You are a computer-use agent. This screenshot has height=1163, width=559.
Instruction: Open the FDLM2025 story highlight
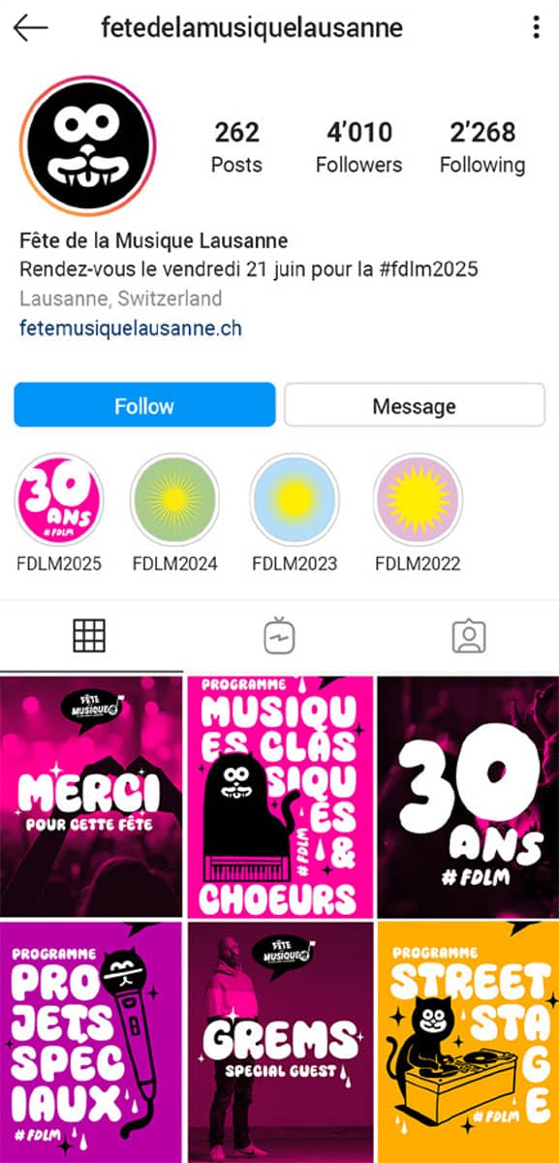pyautogui.click(x=59, y=499)
